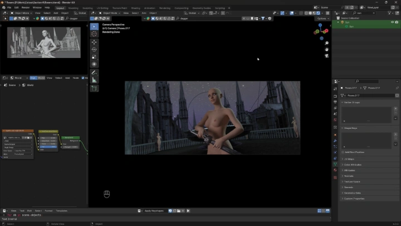
Task: Select the Annotate tool
Action: pos(94,73)
